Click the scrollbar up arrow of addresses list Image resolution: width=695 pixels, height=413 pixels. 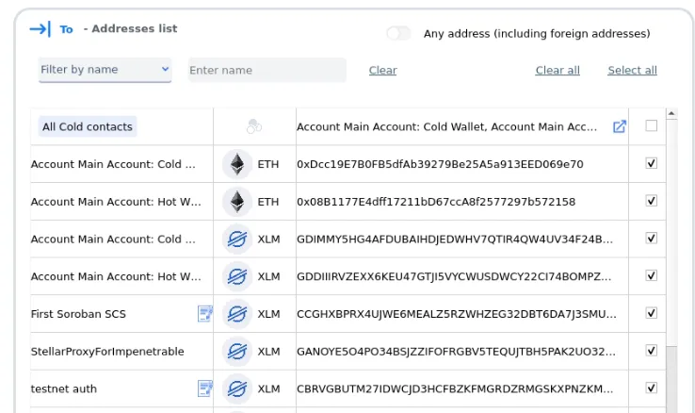click(x=671, y=113)
